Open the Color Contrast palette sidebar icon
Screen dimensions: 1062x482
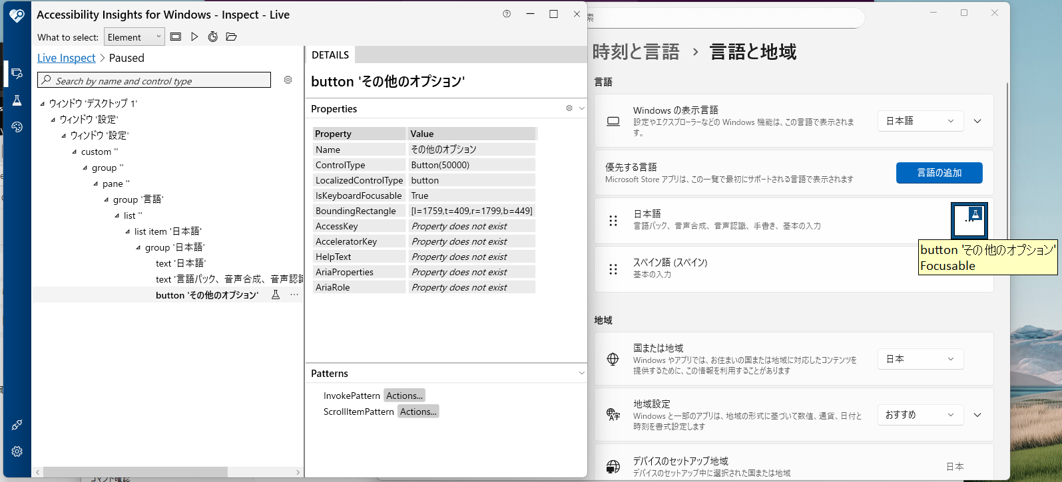click(17, 127)
